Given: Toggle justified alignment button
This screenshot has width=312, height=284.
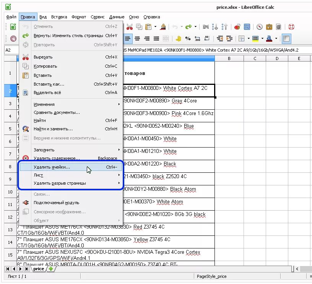Looking at the screenshot, I should click(x=156, y=39).
